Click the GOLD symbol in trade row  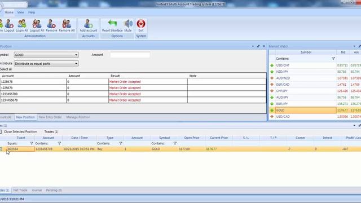click(156, 149)
